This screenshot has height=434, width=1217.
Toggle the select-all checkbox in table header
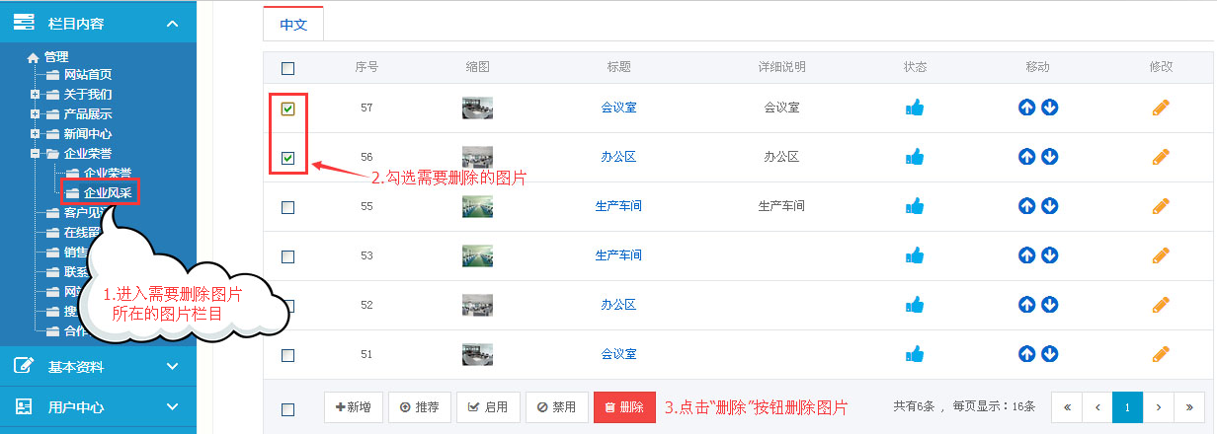[x=287, y=68]
